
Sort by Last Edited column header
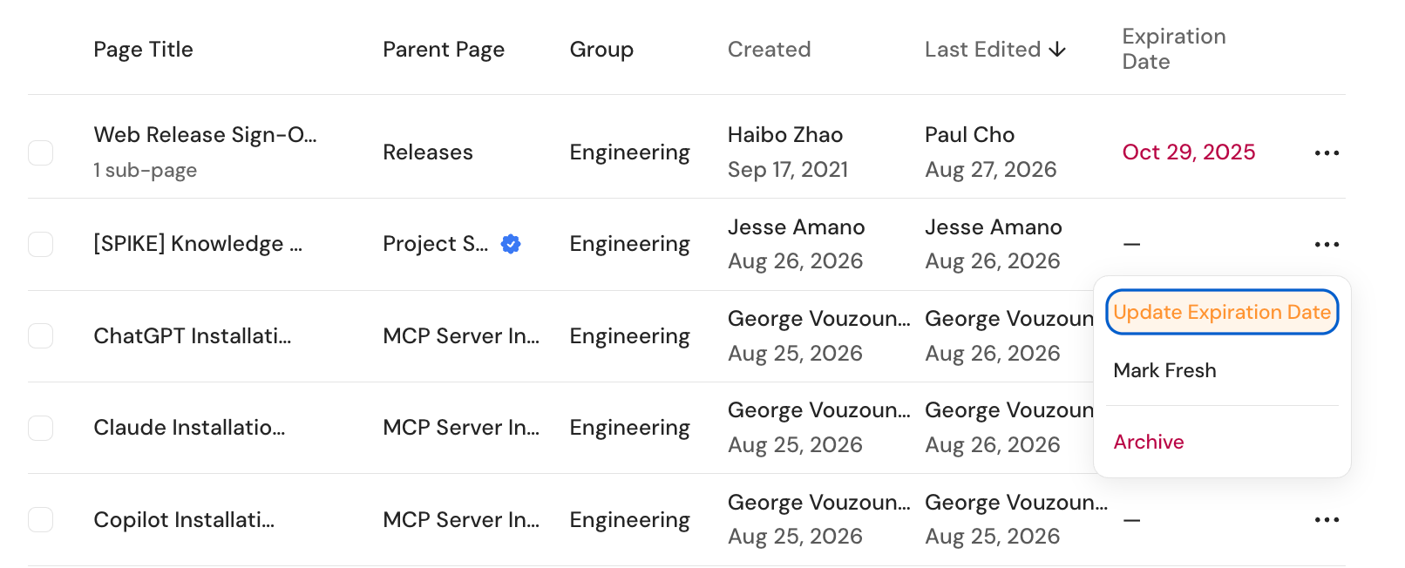click(983, 50)
